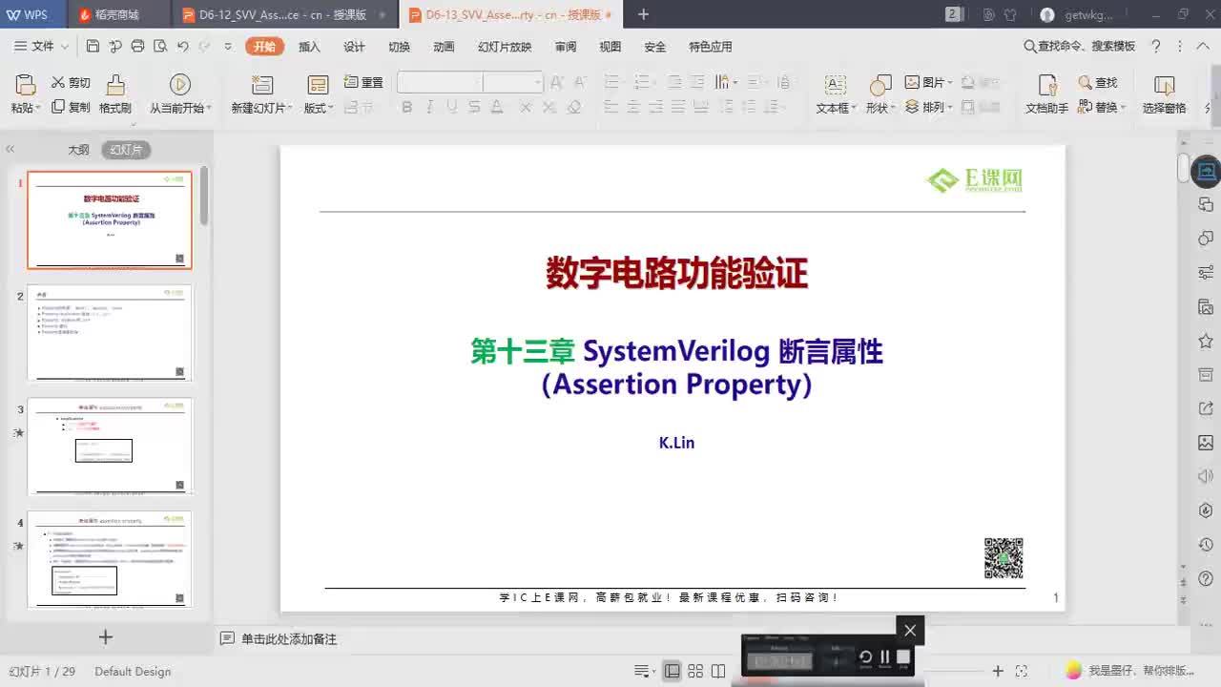The image size is (1221, 687).
Task: Close the recorder overlay with X
Action: pyautogui.click(x=910, y=630)
